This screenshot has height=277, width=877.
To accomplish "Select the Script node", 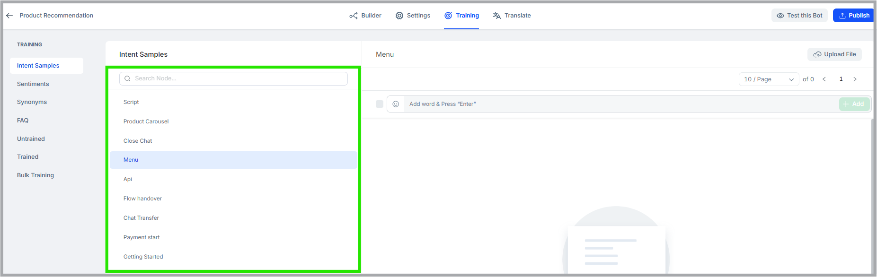I will click(233, 102).
